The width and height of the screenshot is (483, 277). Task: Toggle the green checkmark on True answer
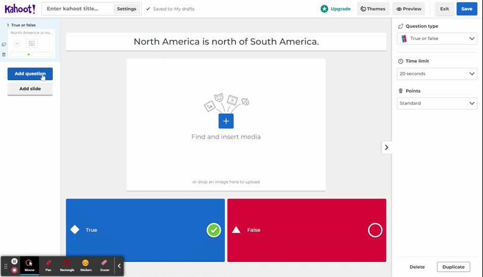tap(214, 230)
